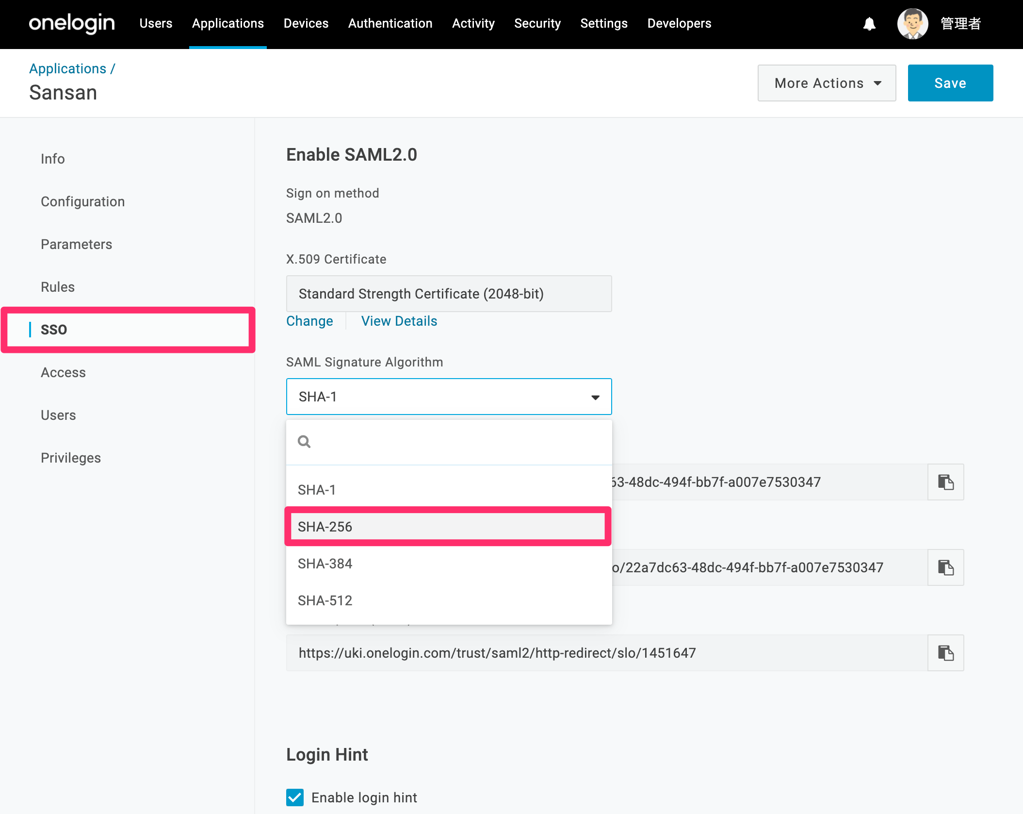Click the Enable SAML2.0 heading
Viewport: 1023px width, 814px height.
click(x=352, y=155)
